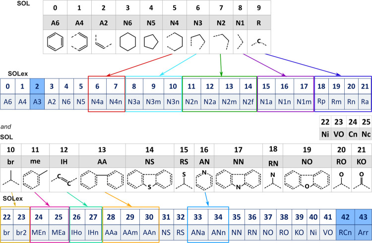This screenshot has width=372, height=243.
Task: Click the N4n cell
Action: [116, 102]
